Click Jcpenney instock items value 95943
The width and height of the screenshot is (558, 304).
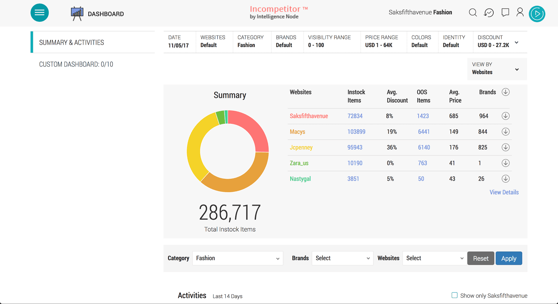(355, 147)
